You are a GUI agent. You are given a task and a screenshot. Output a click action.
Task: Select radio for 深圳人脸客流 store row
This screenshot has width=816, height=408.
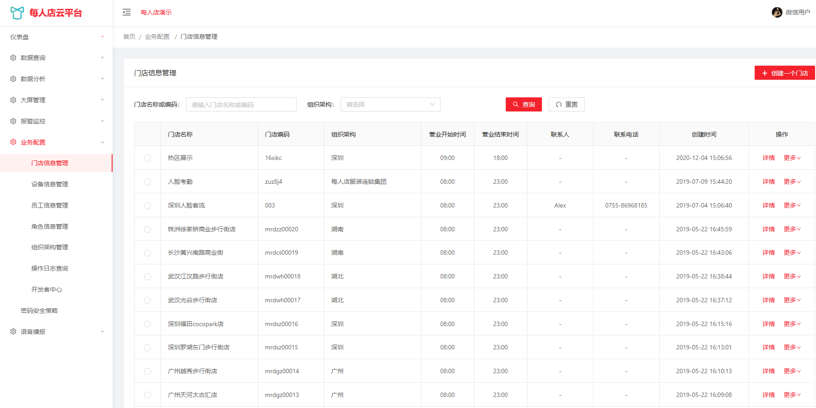tap(147, 206)
